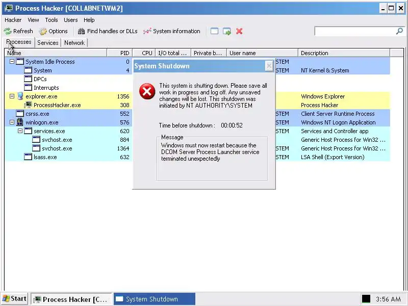408x306 pixels.
Task: Sort by the PID column header
Action: pyautogui.click(x=120, y=53)
